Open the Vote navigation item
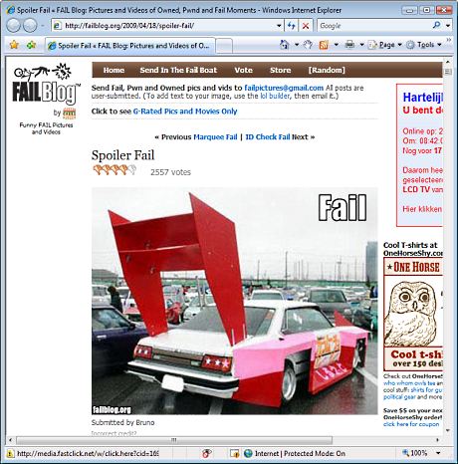This screenshot has width=458, height=464. [243, 70]
